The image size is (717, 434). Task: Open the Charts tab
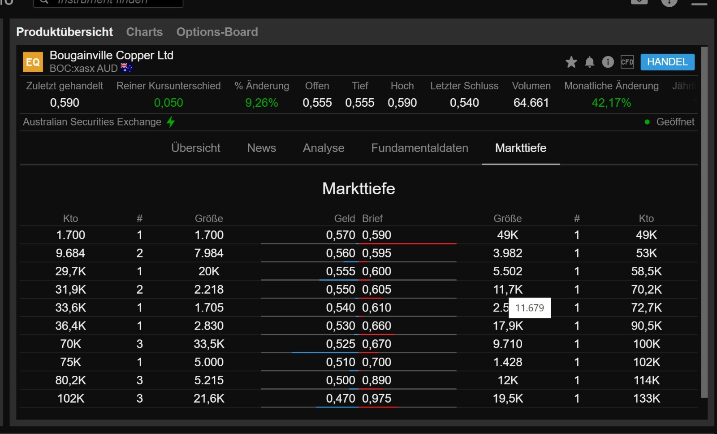[x=144, y=32]
